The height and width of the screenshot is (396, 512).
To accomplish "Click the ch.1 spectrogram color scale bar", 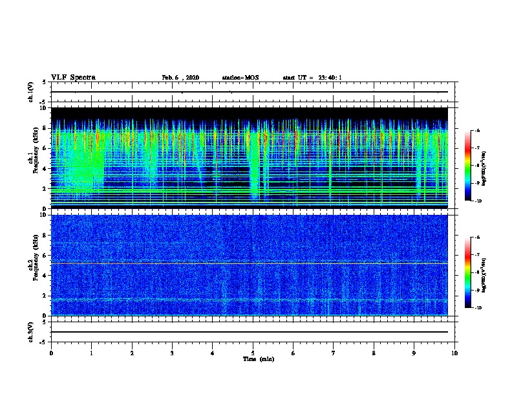I will (x=468, y=166).
